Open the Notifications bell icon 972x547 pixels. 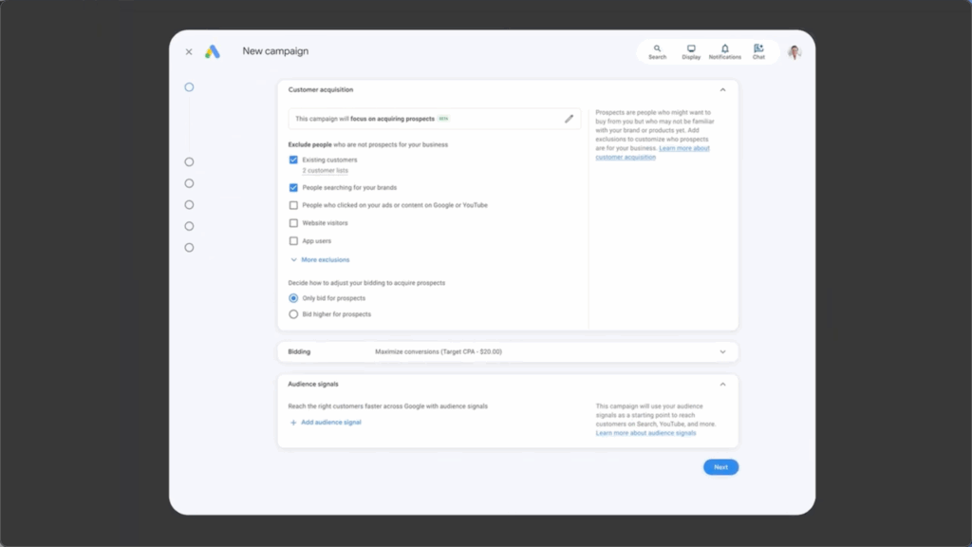point(724,51)
